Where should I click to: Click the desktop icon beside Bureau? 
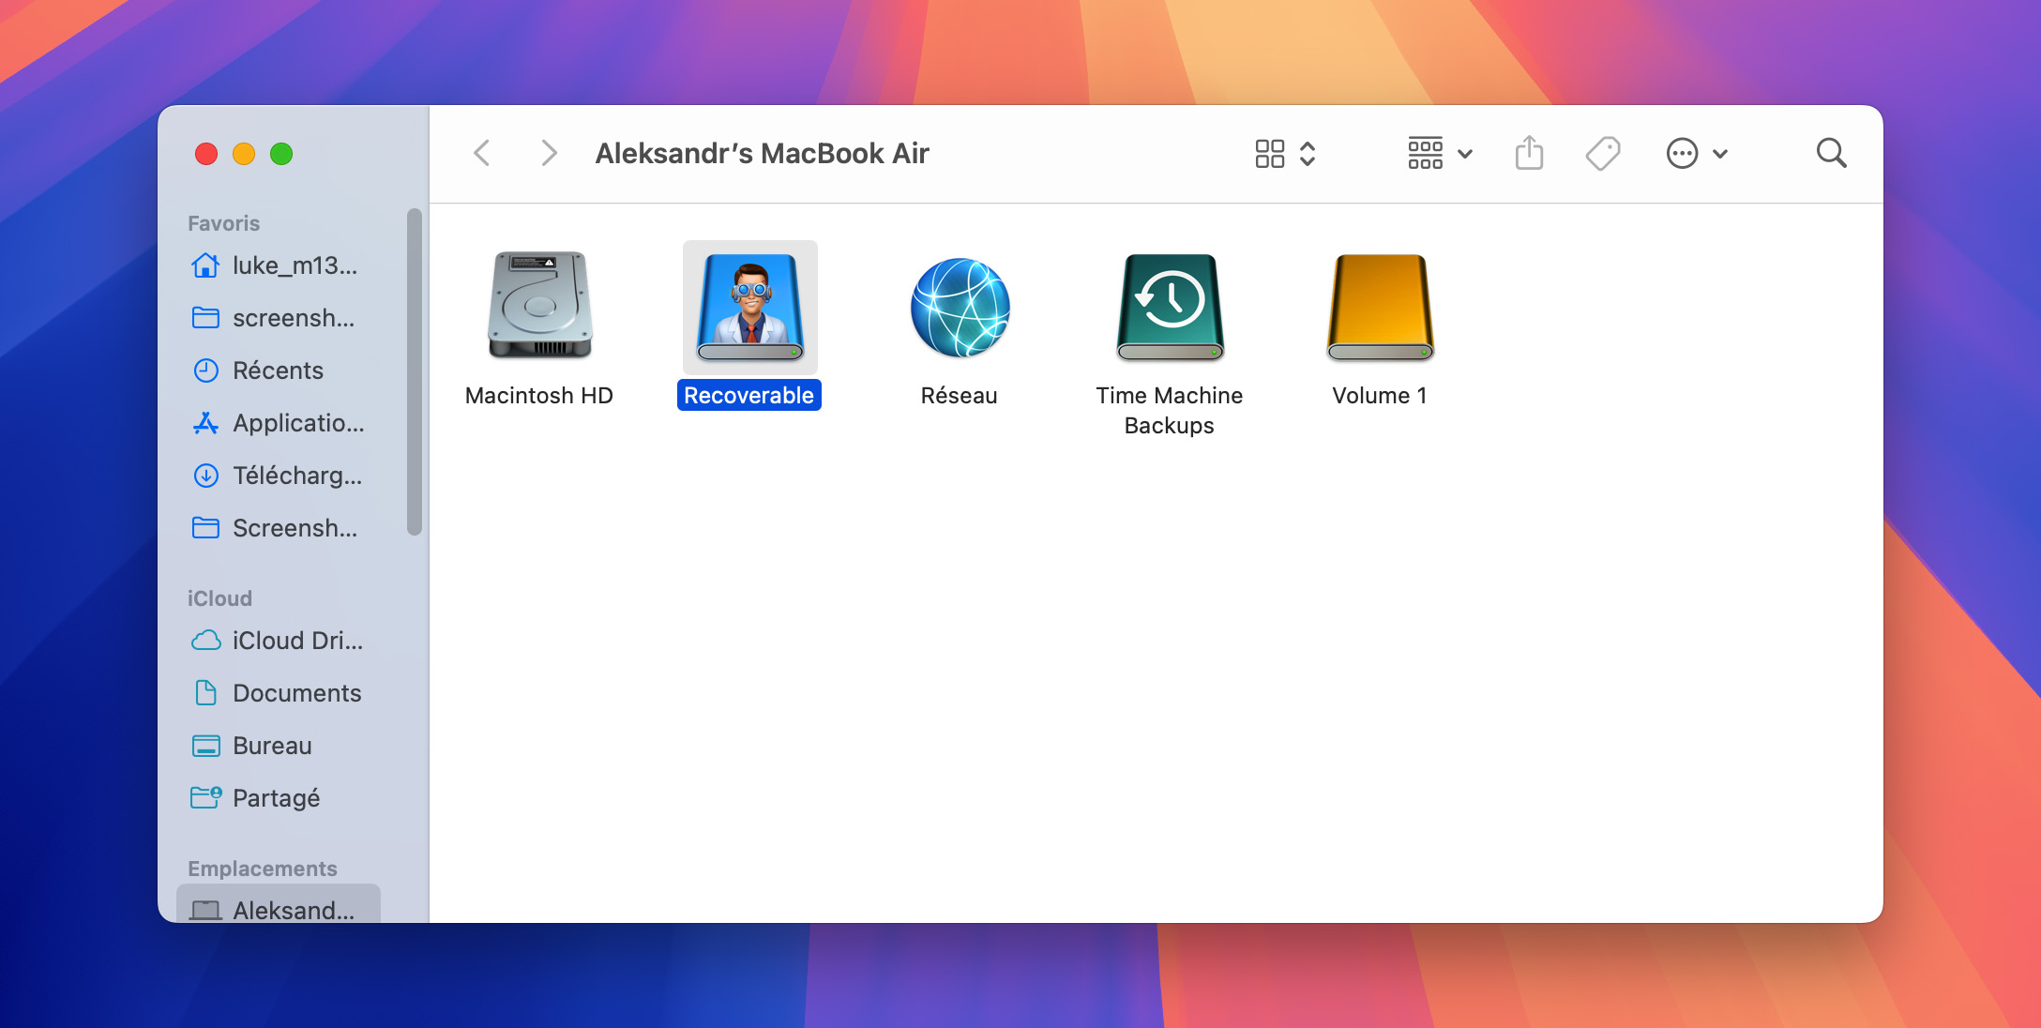[x=205, y=746]
